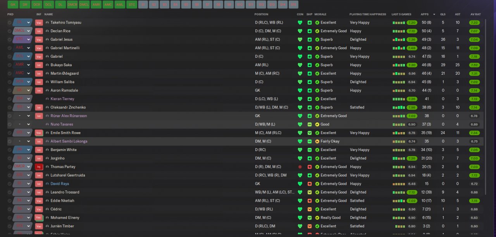This screenshot has width=496, height=237.
Task: Click David Raya's 6.72 average rating
Action: (x=474, y=184)
